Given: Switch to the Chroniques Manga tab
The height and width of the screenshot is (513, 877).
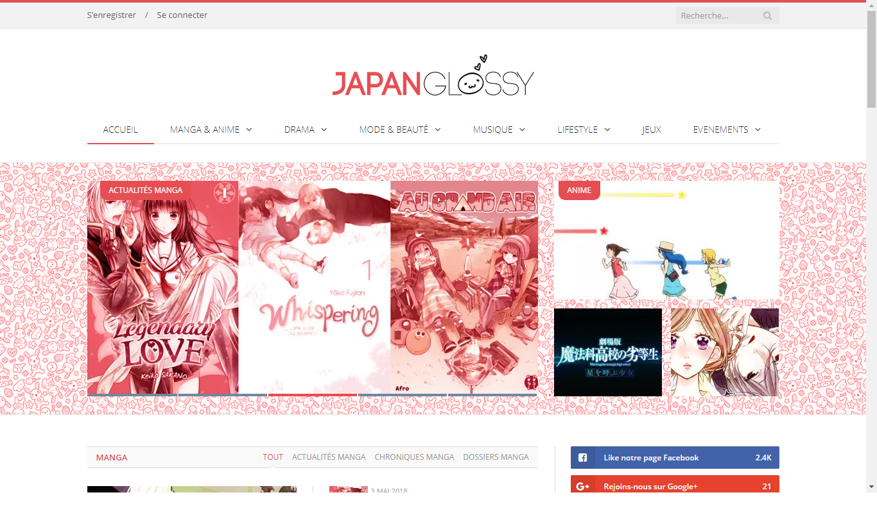Looking at the screenshot, I should (414, 457).
